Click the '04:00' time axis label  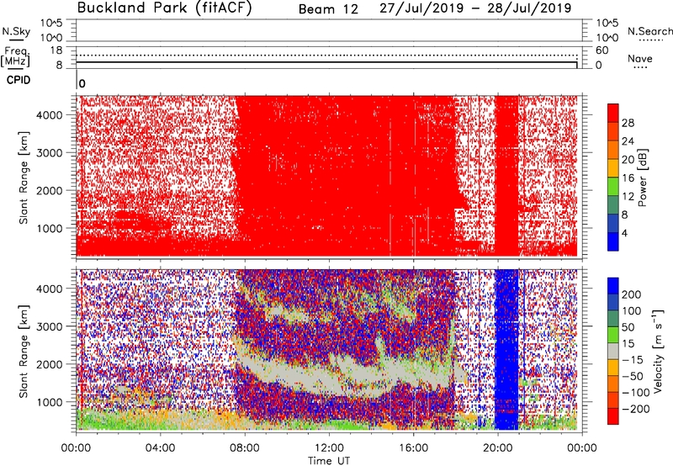pyautogui.click(x=160, y=448)
